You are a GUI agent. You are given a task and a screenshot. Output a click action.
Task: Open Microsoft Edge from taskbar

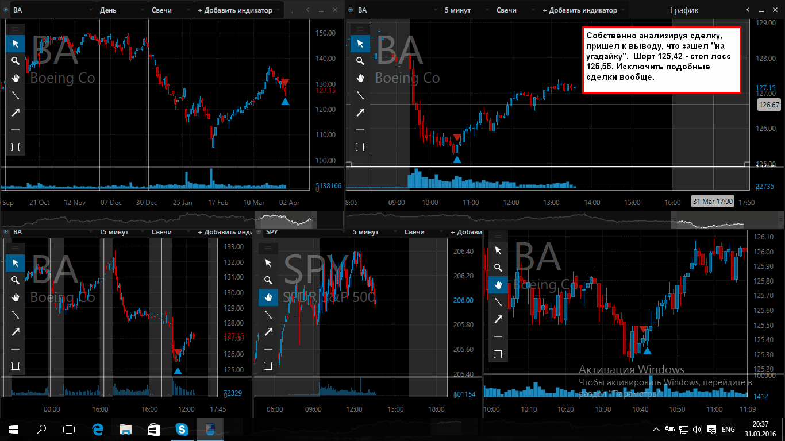tap(98, 429)
